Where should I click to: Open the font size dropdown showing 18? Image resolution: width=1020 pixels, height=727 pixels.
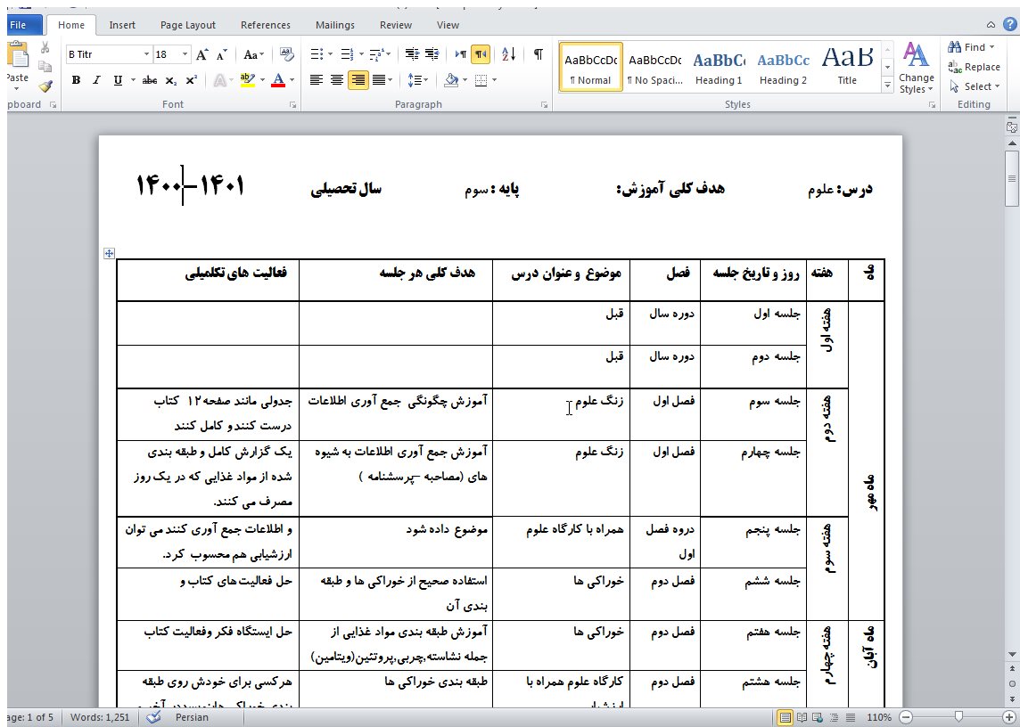click(x=185, y=54)
